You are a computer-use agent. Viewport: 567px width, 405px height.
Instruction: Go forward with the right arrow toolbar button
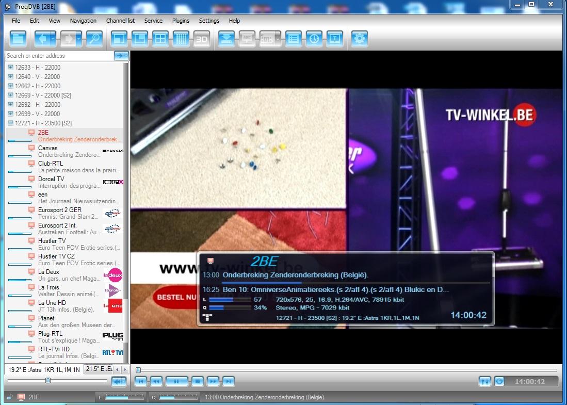[68, 39]
